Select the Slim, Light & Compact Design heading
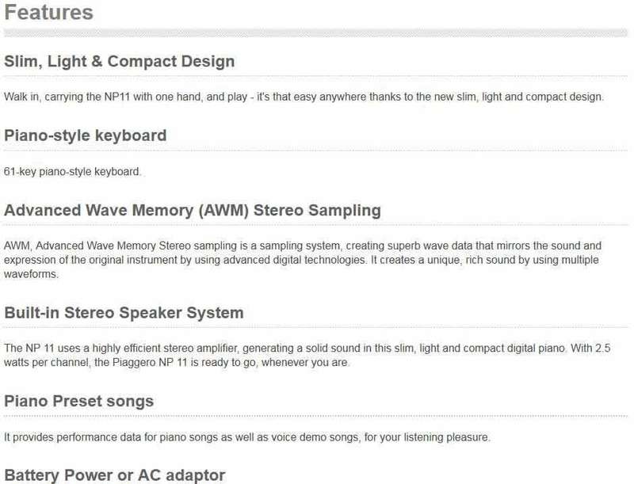634x484 pixels. click(x=120, y=62)
